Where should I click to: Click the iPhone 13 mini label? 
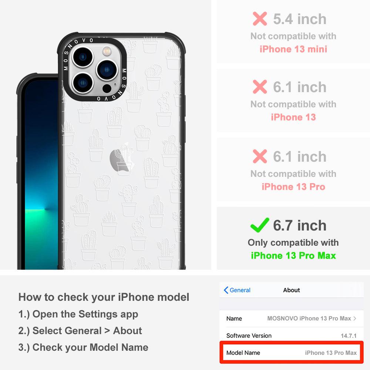293,49
